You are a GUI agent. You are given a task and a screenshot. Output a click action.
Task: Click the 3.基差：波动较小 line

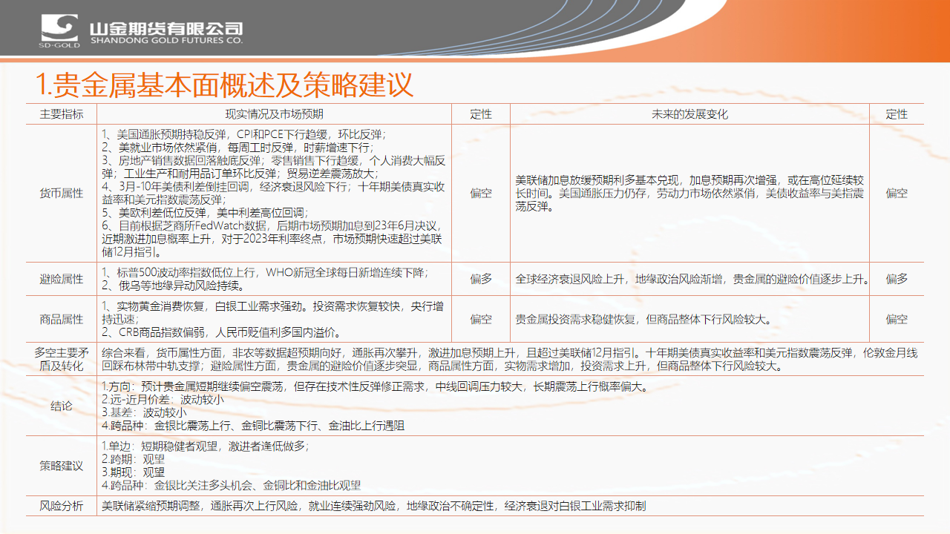pos(144,412)
